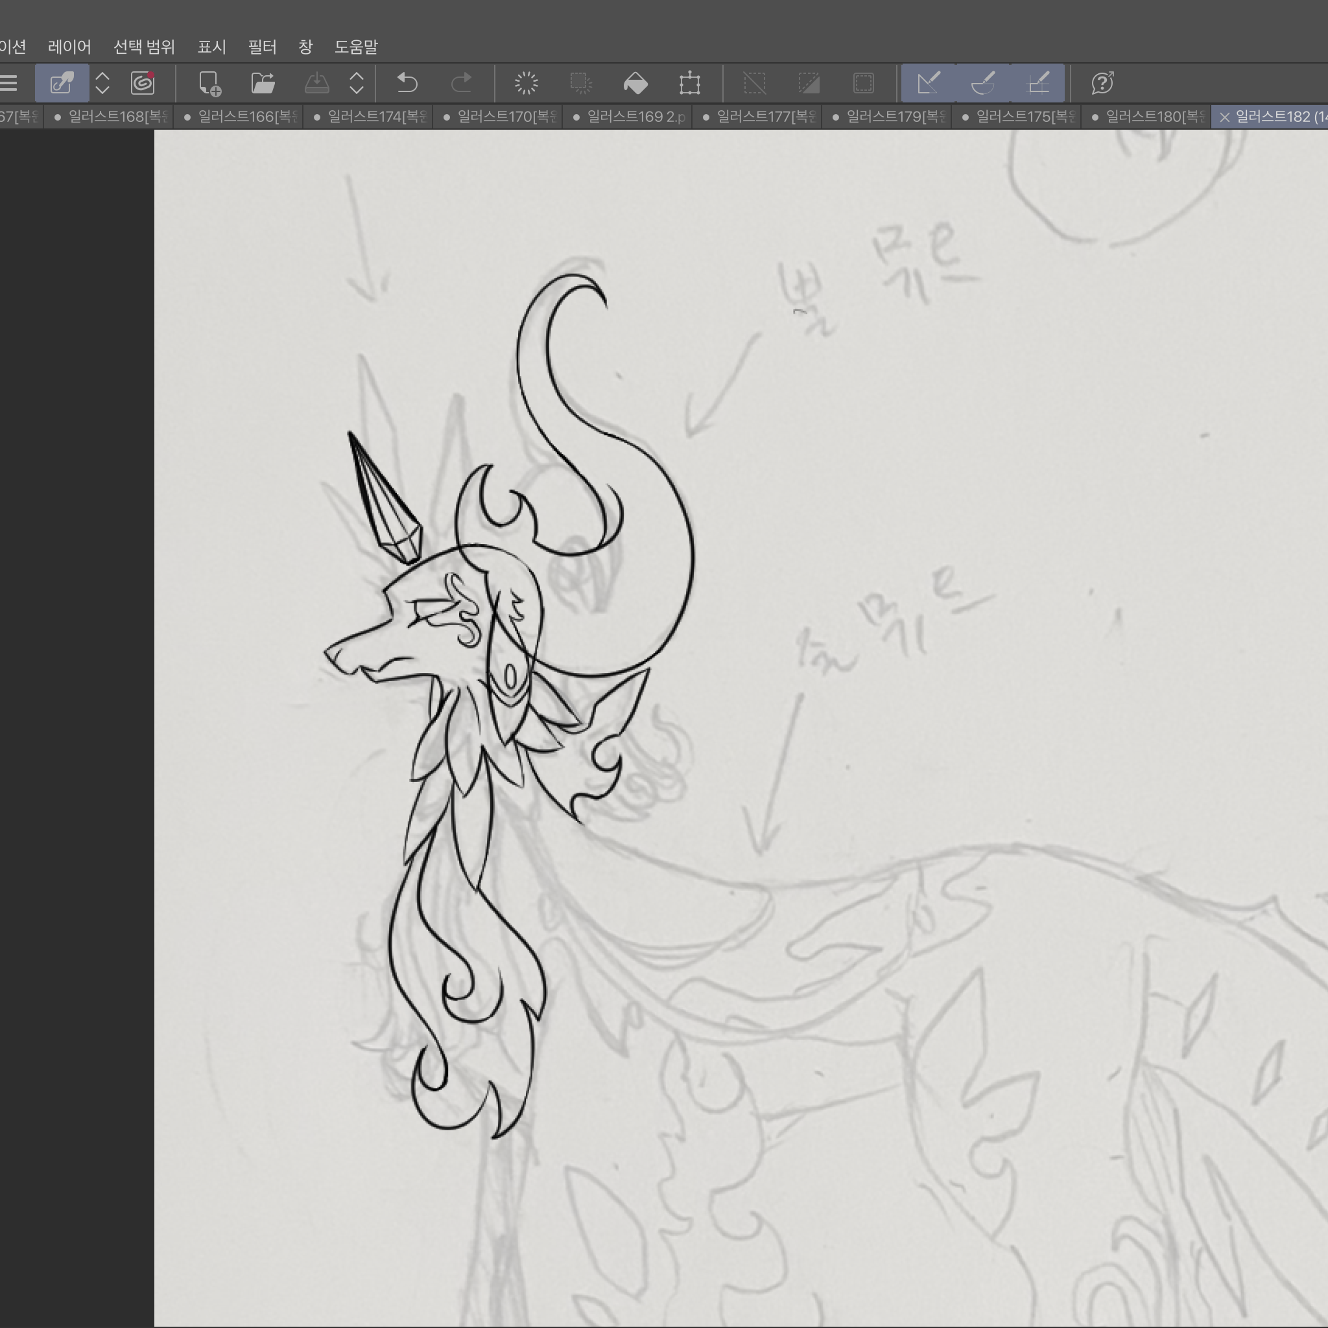Select the active 일러스트182 tab label
Image resolution: width=1328 pixels, height=1328 pixels.
coord(1281,117)
